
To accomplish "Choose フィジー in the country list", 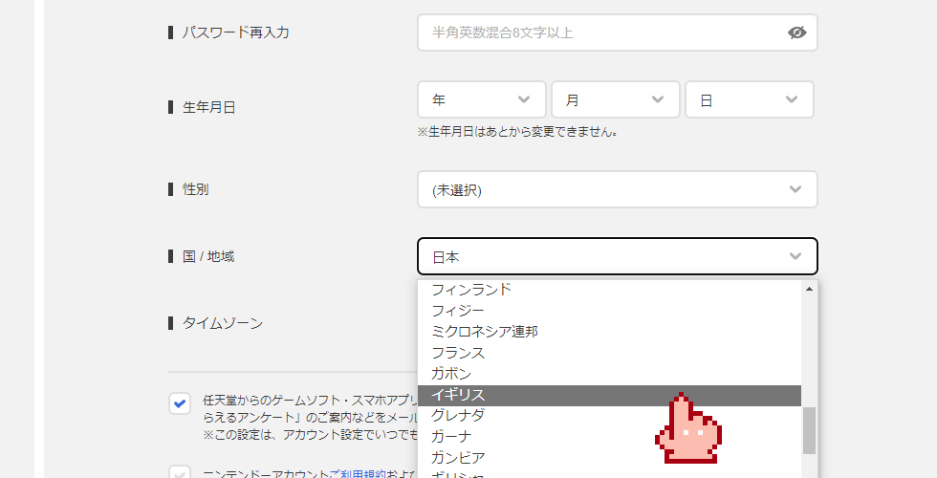I will click(x=458, y=311).
